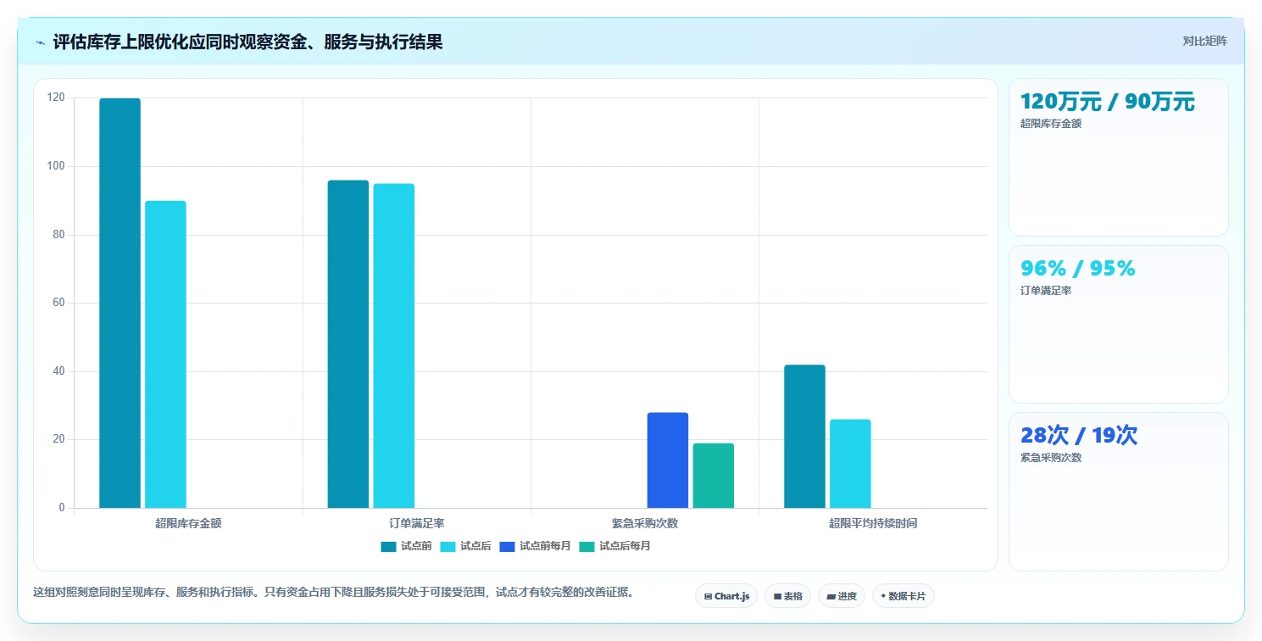Select the 表格 pill button
The width and height of the screenshot is (1262, 641).
[788, 596]
